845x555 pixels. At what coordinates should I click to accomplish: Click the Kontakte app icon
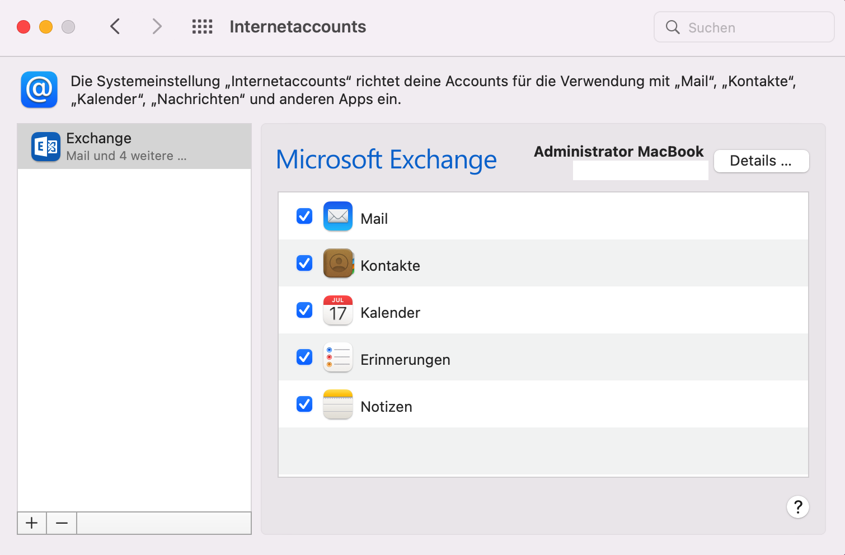click(x=338, y=263)
